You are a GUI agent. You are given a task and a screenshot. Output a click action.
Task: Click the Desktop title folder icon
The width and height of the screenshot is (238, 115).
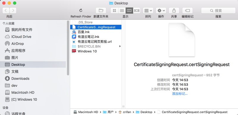111,3
